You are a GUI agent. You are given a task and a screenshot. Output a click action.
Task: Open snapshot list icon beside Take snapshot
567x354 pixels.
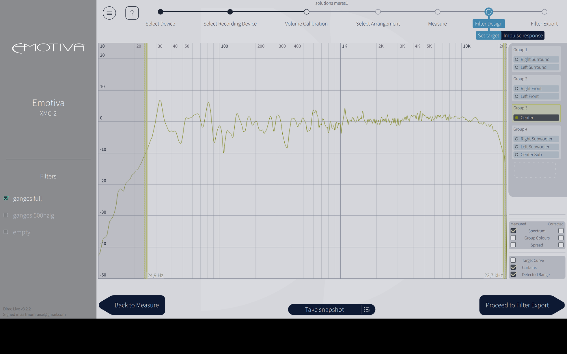pyautogui.click(x=367, y=309)
